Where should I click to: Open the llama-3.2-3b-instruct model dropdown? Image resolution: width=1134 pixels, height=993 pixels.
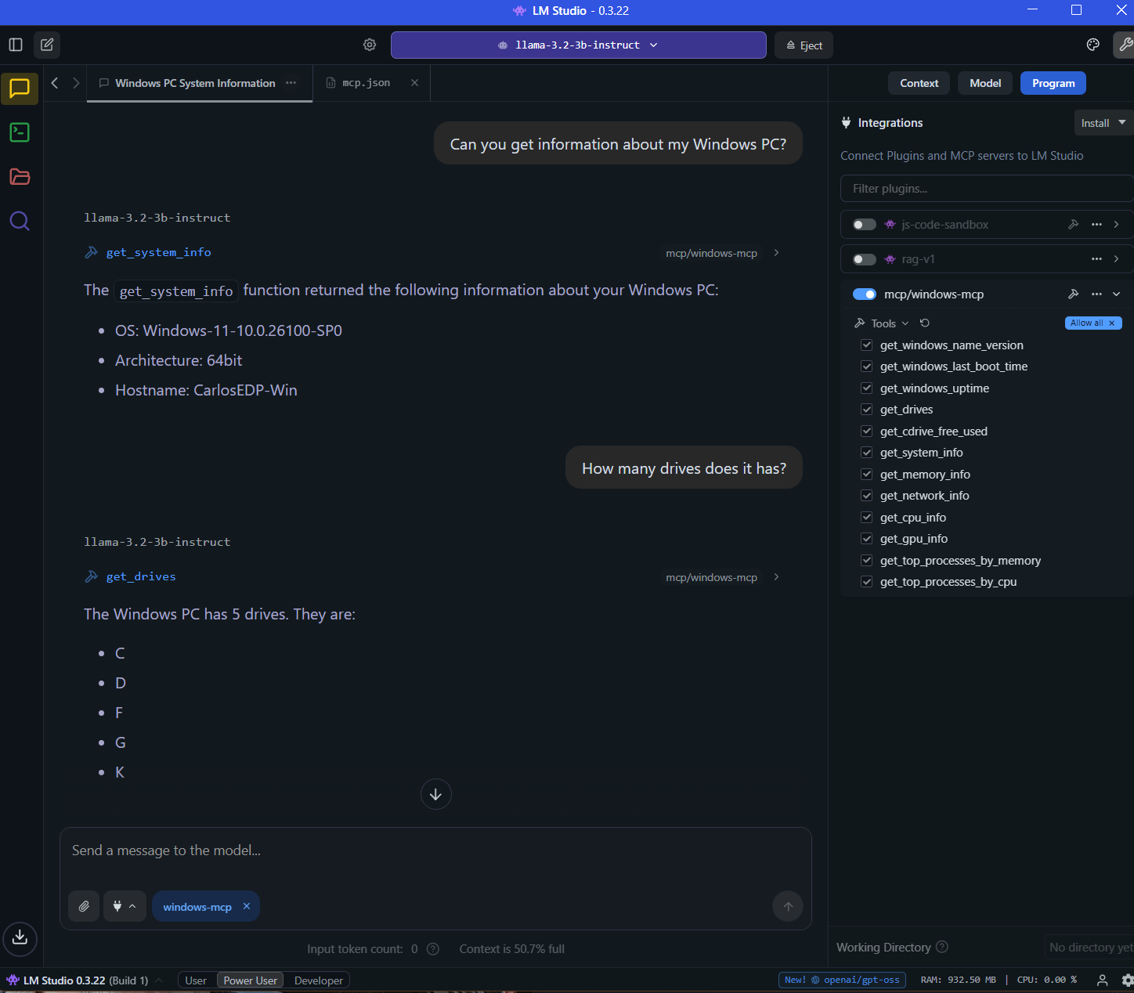[x=578, y=45]
